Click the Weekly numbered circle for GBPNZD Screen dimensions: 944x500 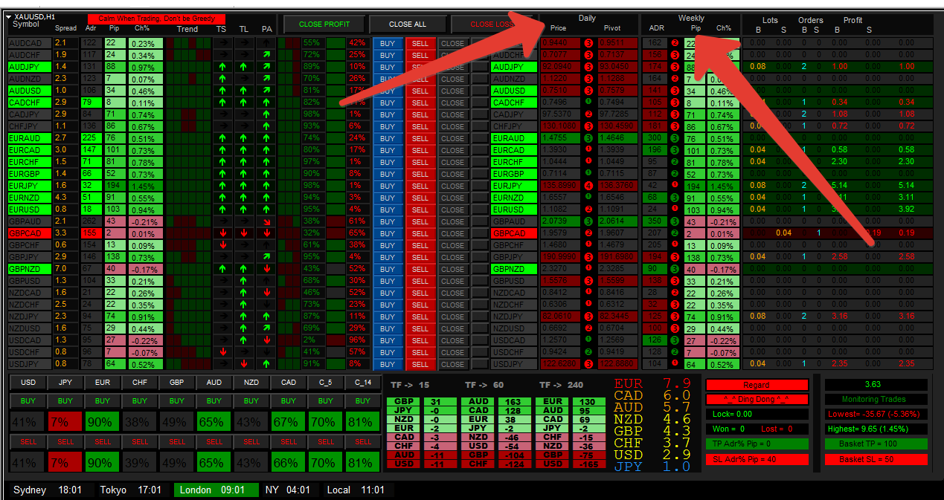[x=675, y=269]
